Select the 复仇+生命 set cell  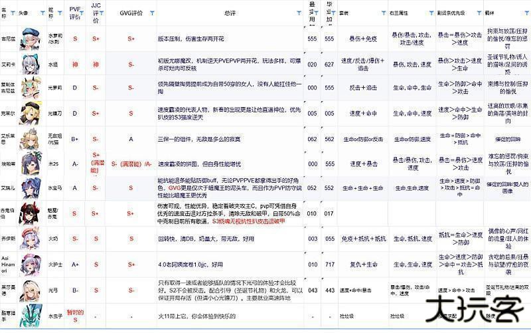coord(363,265)
